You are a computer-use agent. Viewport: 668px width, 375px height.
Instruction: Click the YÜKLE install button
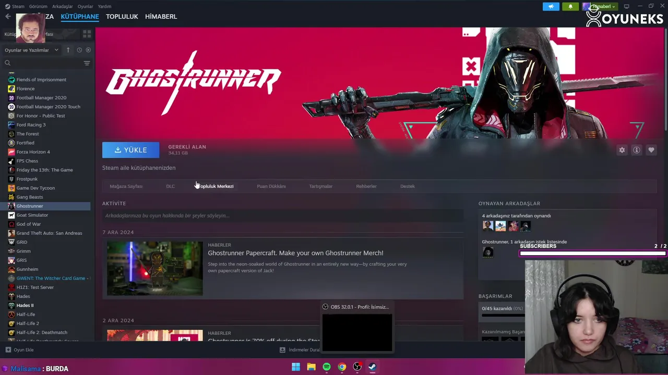pos(130,149)
